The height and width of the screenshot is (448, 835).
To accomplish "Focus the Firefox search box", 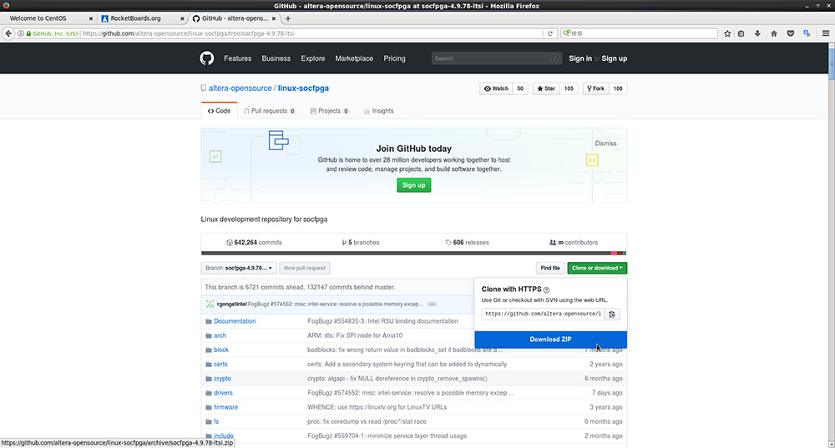I will coord(639,33).
